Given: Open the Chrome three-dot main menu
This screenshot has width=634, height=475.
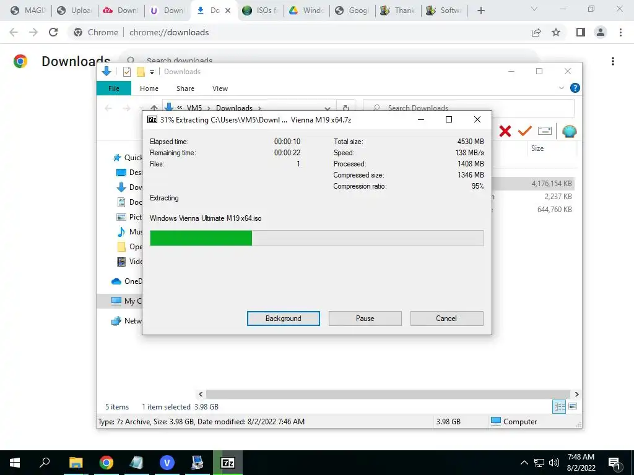Looking at the screenshot, I should point(620,32).
